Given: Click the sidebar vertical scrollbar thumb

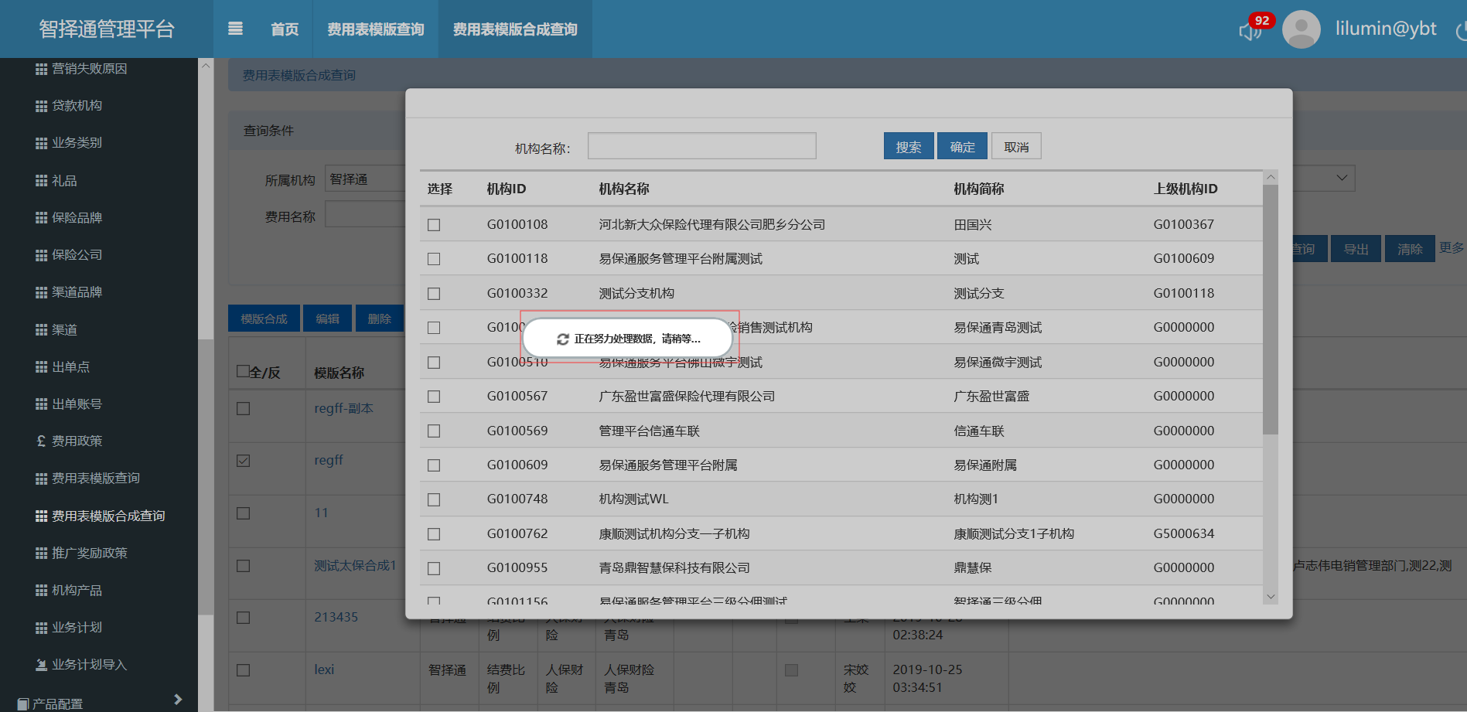Looking at the screenshot, I should coord(206,477).
